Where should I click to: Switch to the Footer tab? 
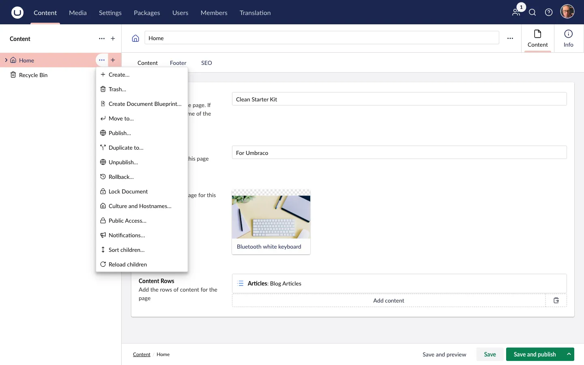pos(178,63)
